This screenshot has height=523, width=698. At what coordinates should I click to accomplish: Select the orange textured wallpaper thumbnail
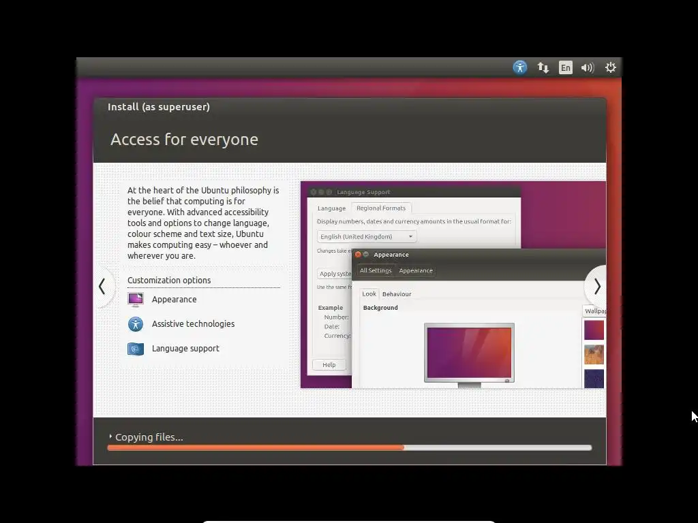(594, 354)
